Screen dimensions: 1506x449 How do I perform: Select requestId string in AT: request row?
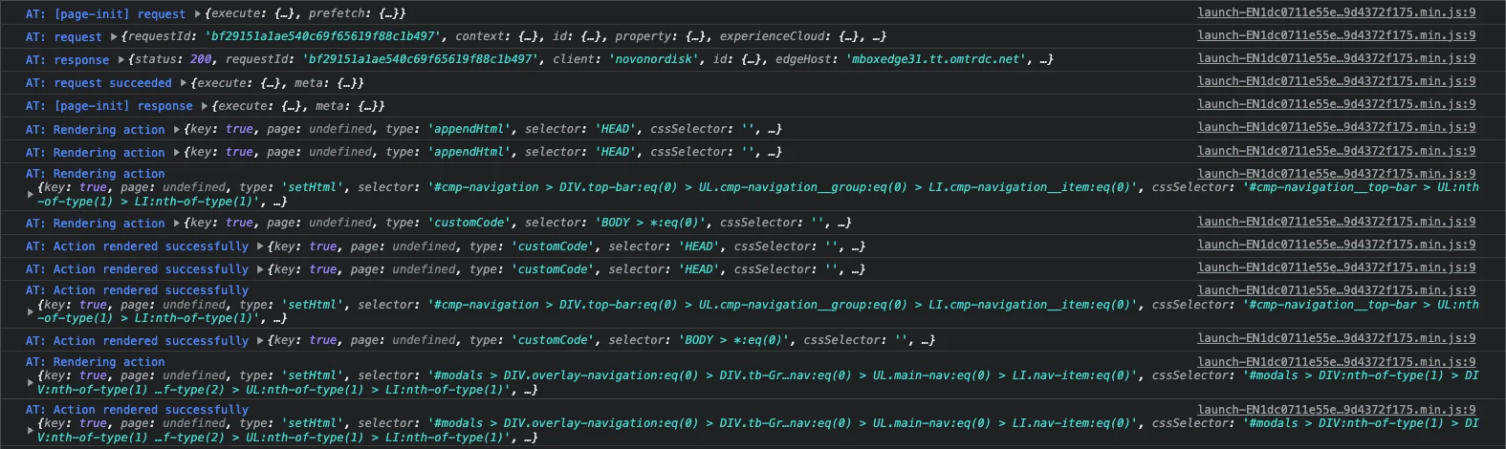(x=323, y=36)
